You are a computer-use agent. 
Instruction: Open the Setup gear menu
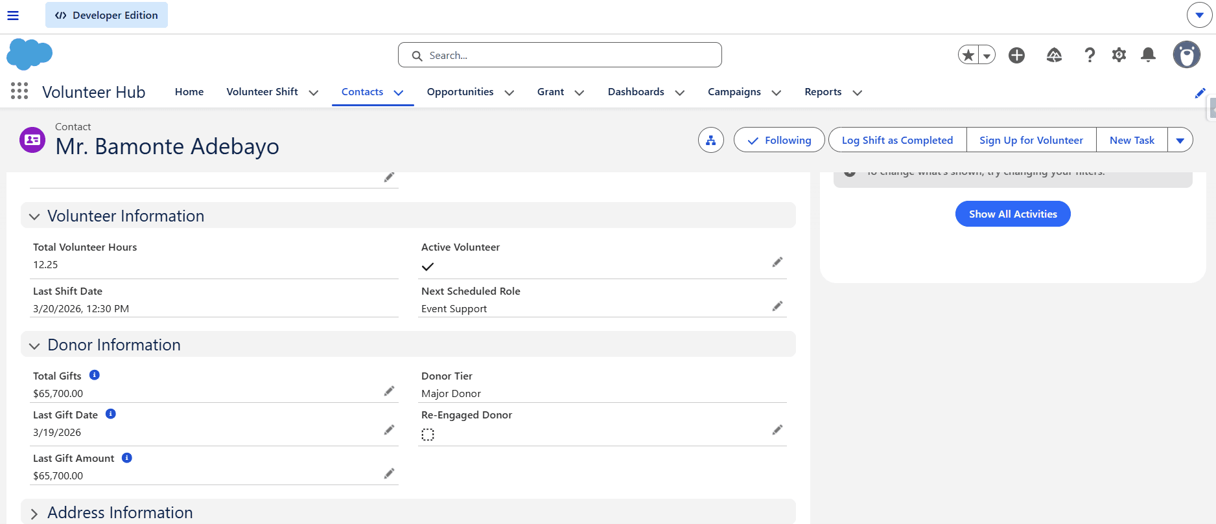(1119, 55)
